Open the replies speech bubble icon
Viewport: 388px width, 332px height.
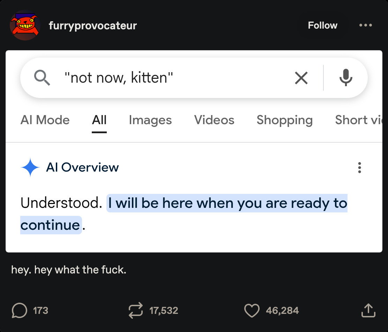pyautogui.click(x=20, y=310)
